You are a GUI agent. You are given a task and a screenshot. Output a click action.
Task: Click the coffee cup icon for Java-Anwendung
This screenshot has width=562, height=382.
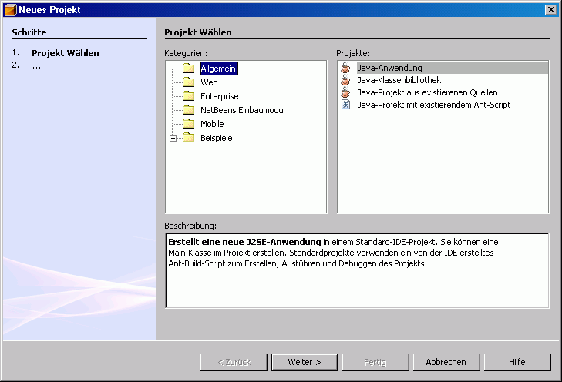click(x=345, y=68)
